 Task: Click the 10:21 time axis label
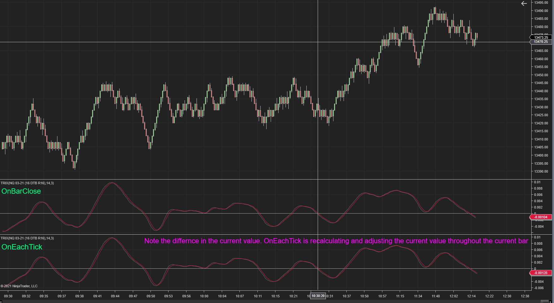pyautogui.click(x=293, y=296)
